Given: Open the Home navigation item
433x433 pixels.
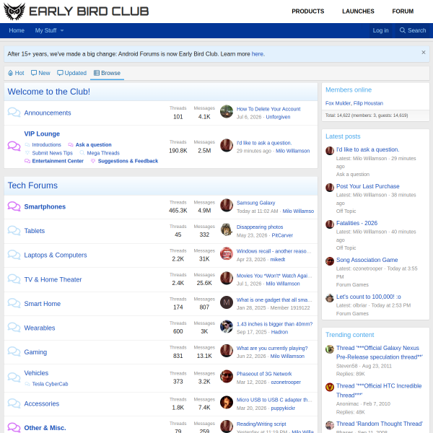Looking at the screenshot, I should pyautogui.click(x=17, y=30).
